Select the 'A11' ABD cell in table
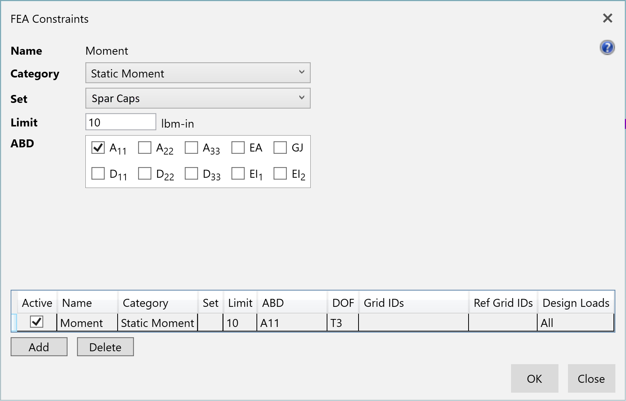626x401 pixels. [292, 323]
